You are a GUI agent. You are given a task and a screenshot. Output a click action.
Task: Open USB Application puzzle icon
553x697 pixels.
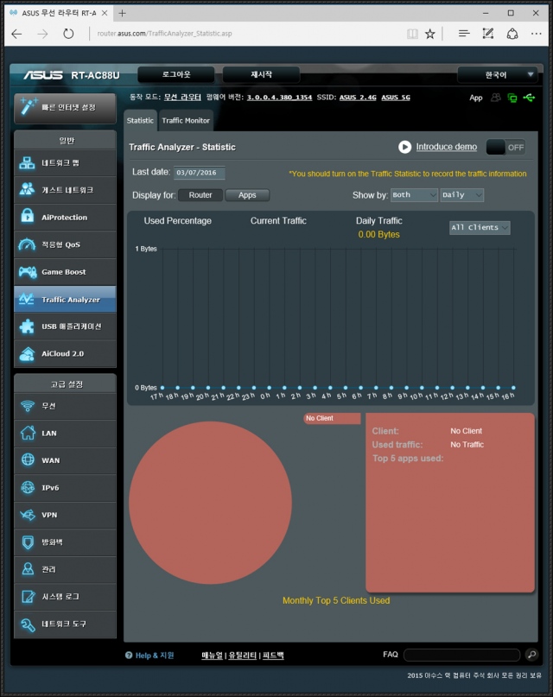coord(27,326)
